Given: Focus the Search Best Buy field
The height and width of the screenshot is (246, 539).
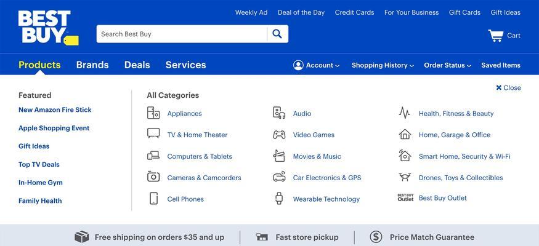Looking at the screenshot, I should (182, 34).
